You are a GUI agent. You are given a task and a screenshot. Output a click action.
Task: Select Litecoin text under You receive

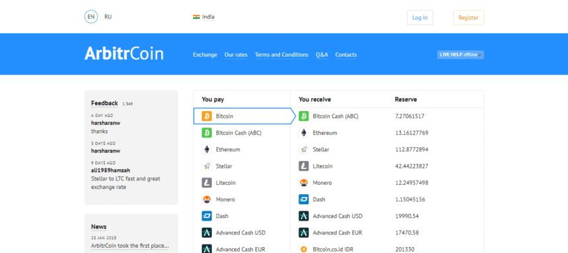323,166
